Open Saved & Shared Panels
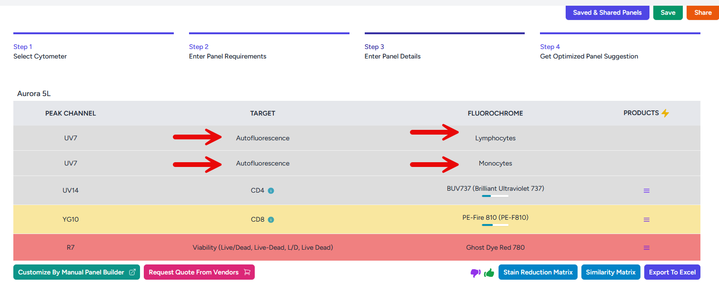 coord(607,13)
